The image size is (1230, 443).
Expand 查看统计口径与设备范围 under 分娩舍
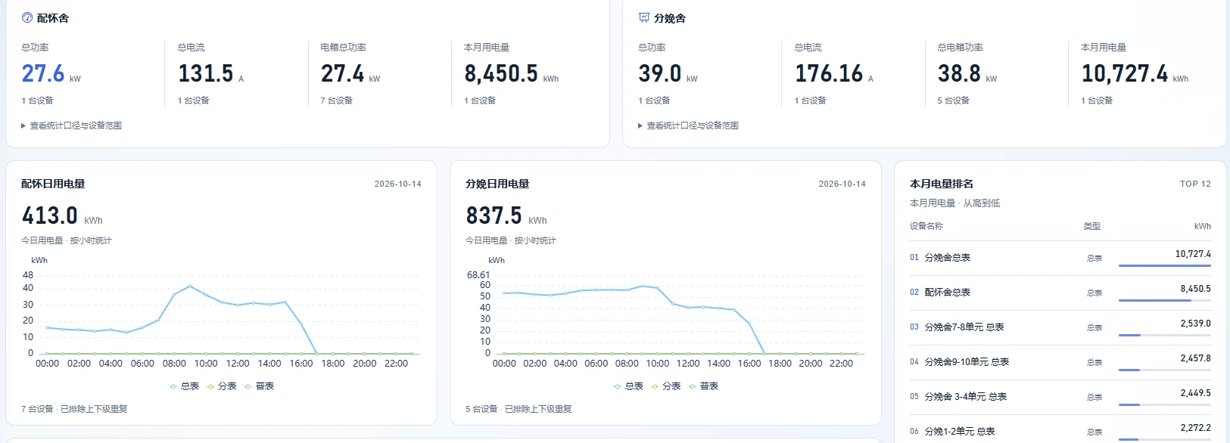[689, 125]
